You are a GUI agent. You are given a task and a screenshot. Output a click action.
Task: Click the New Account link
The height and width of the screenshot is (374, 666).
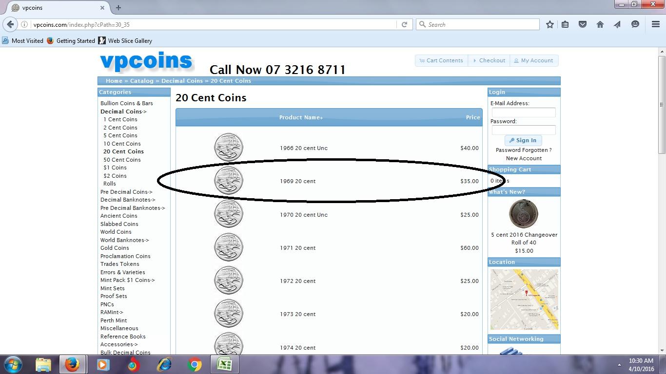524,158
